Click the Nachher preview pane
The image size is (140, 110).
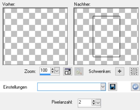click(106, 36)
